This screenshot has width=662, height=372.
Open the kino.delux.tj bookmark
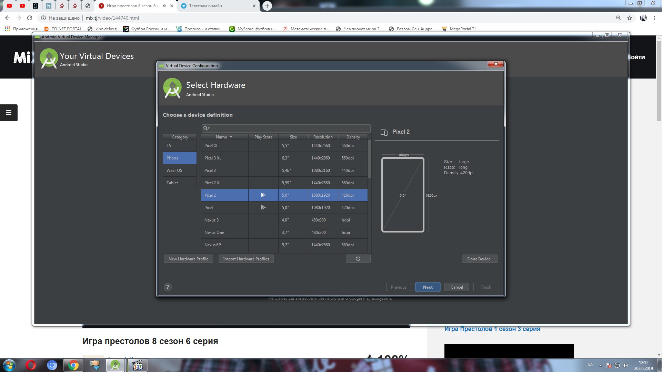[102, 29]
